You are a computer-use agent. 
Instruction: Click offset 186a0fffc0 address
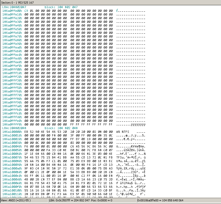click(12, 113)
